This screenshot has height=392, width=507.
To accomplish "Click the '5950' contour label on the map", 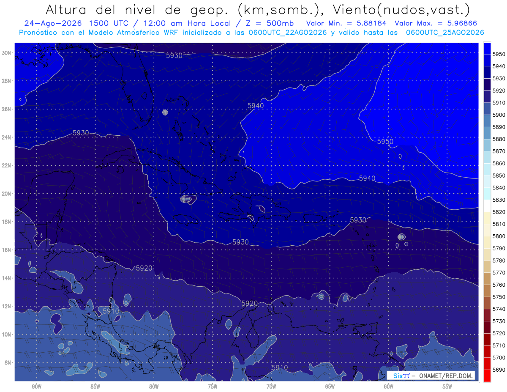I will tap(385, 141).
